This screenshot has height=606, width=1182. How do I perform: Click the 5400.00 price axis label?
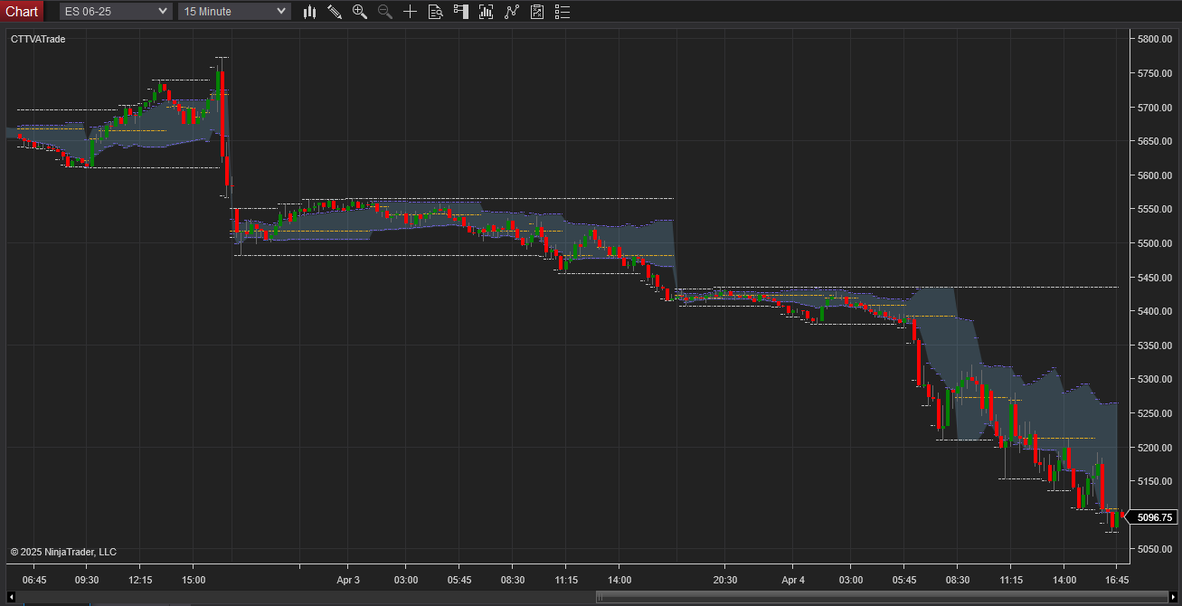click(1155, 311)
